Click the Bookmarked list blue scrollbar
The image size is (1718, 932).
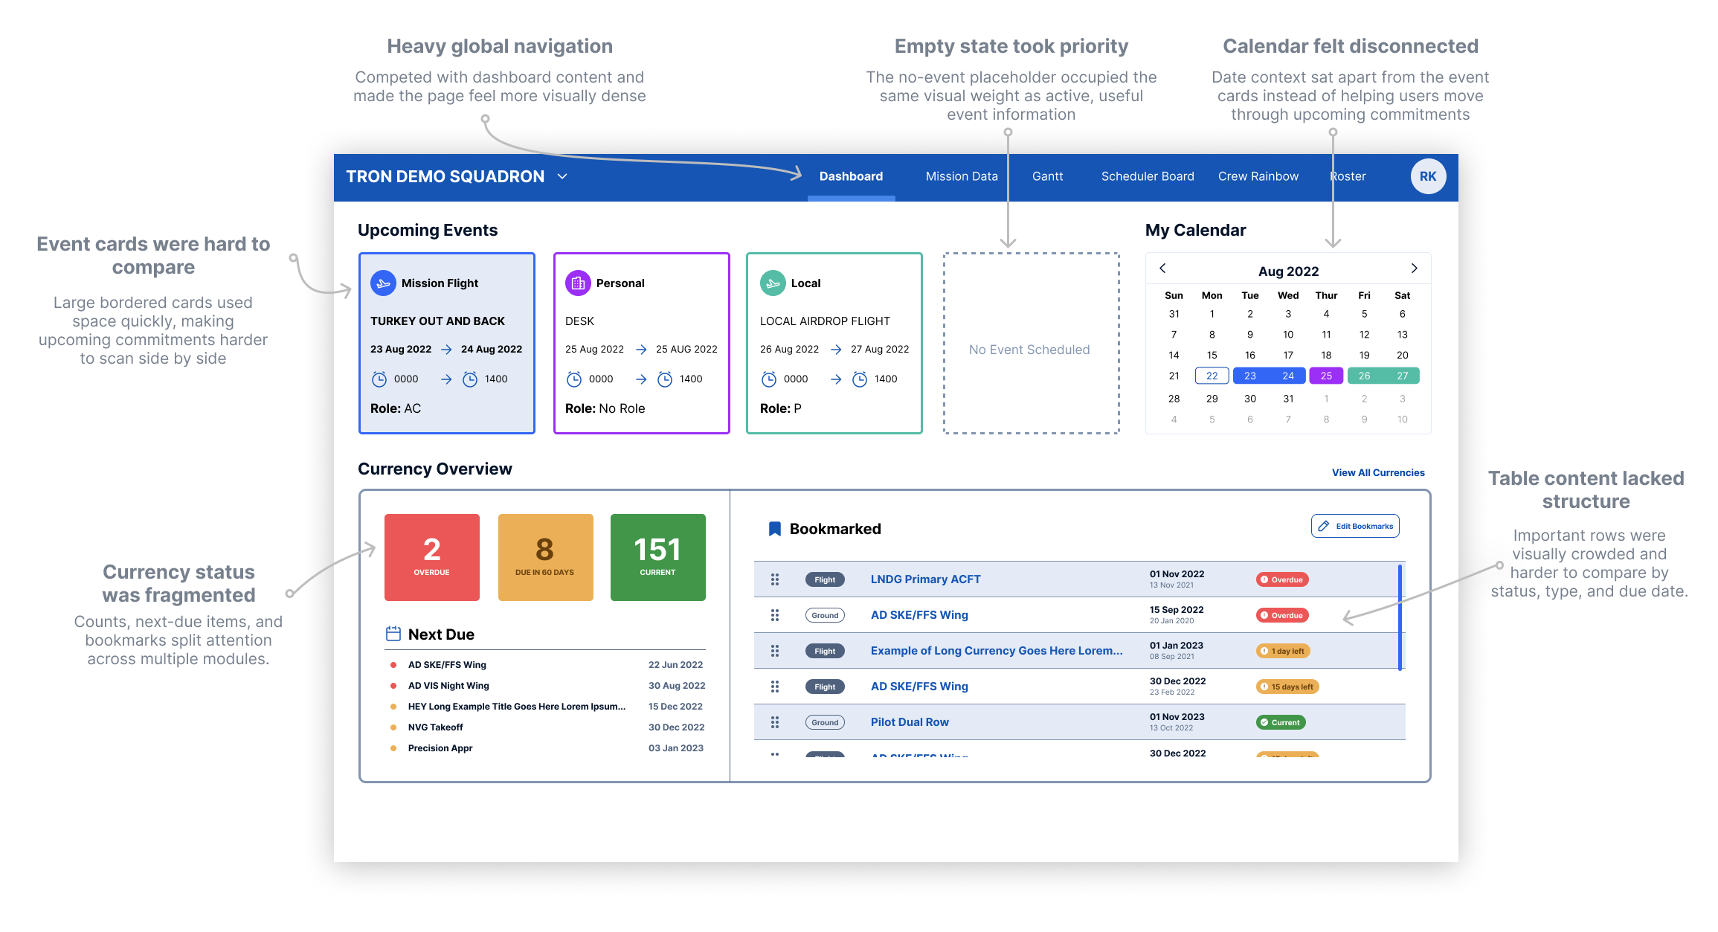1400,617
